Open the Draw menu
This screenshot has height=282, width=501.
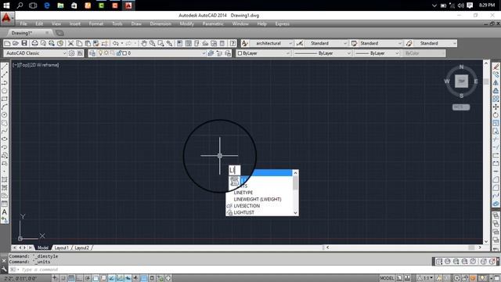tap(136, 23)
